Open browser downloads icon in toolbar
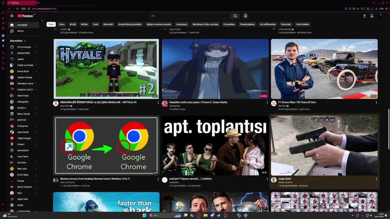Screen dimensions: 390x219 (x=377, y=9)
